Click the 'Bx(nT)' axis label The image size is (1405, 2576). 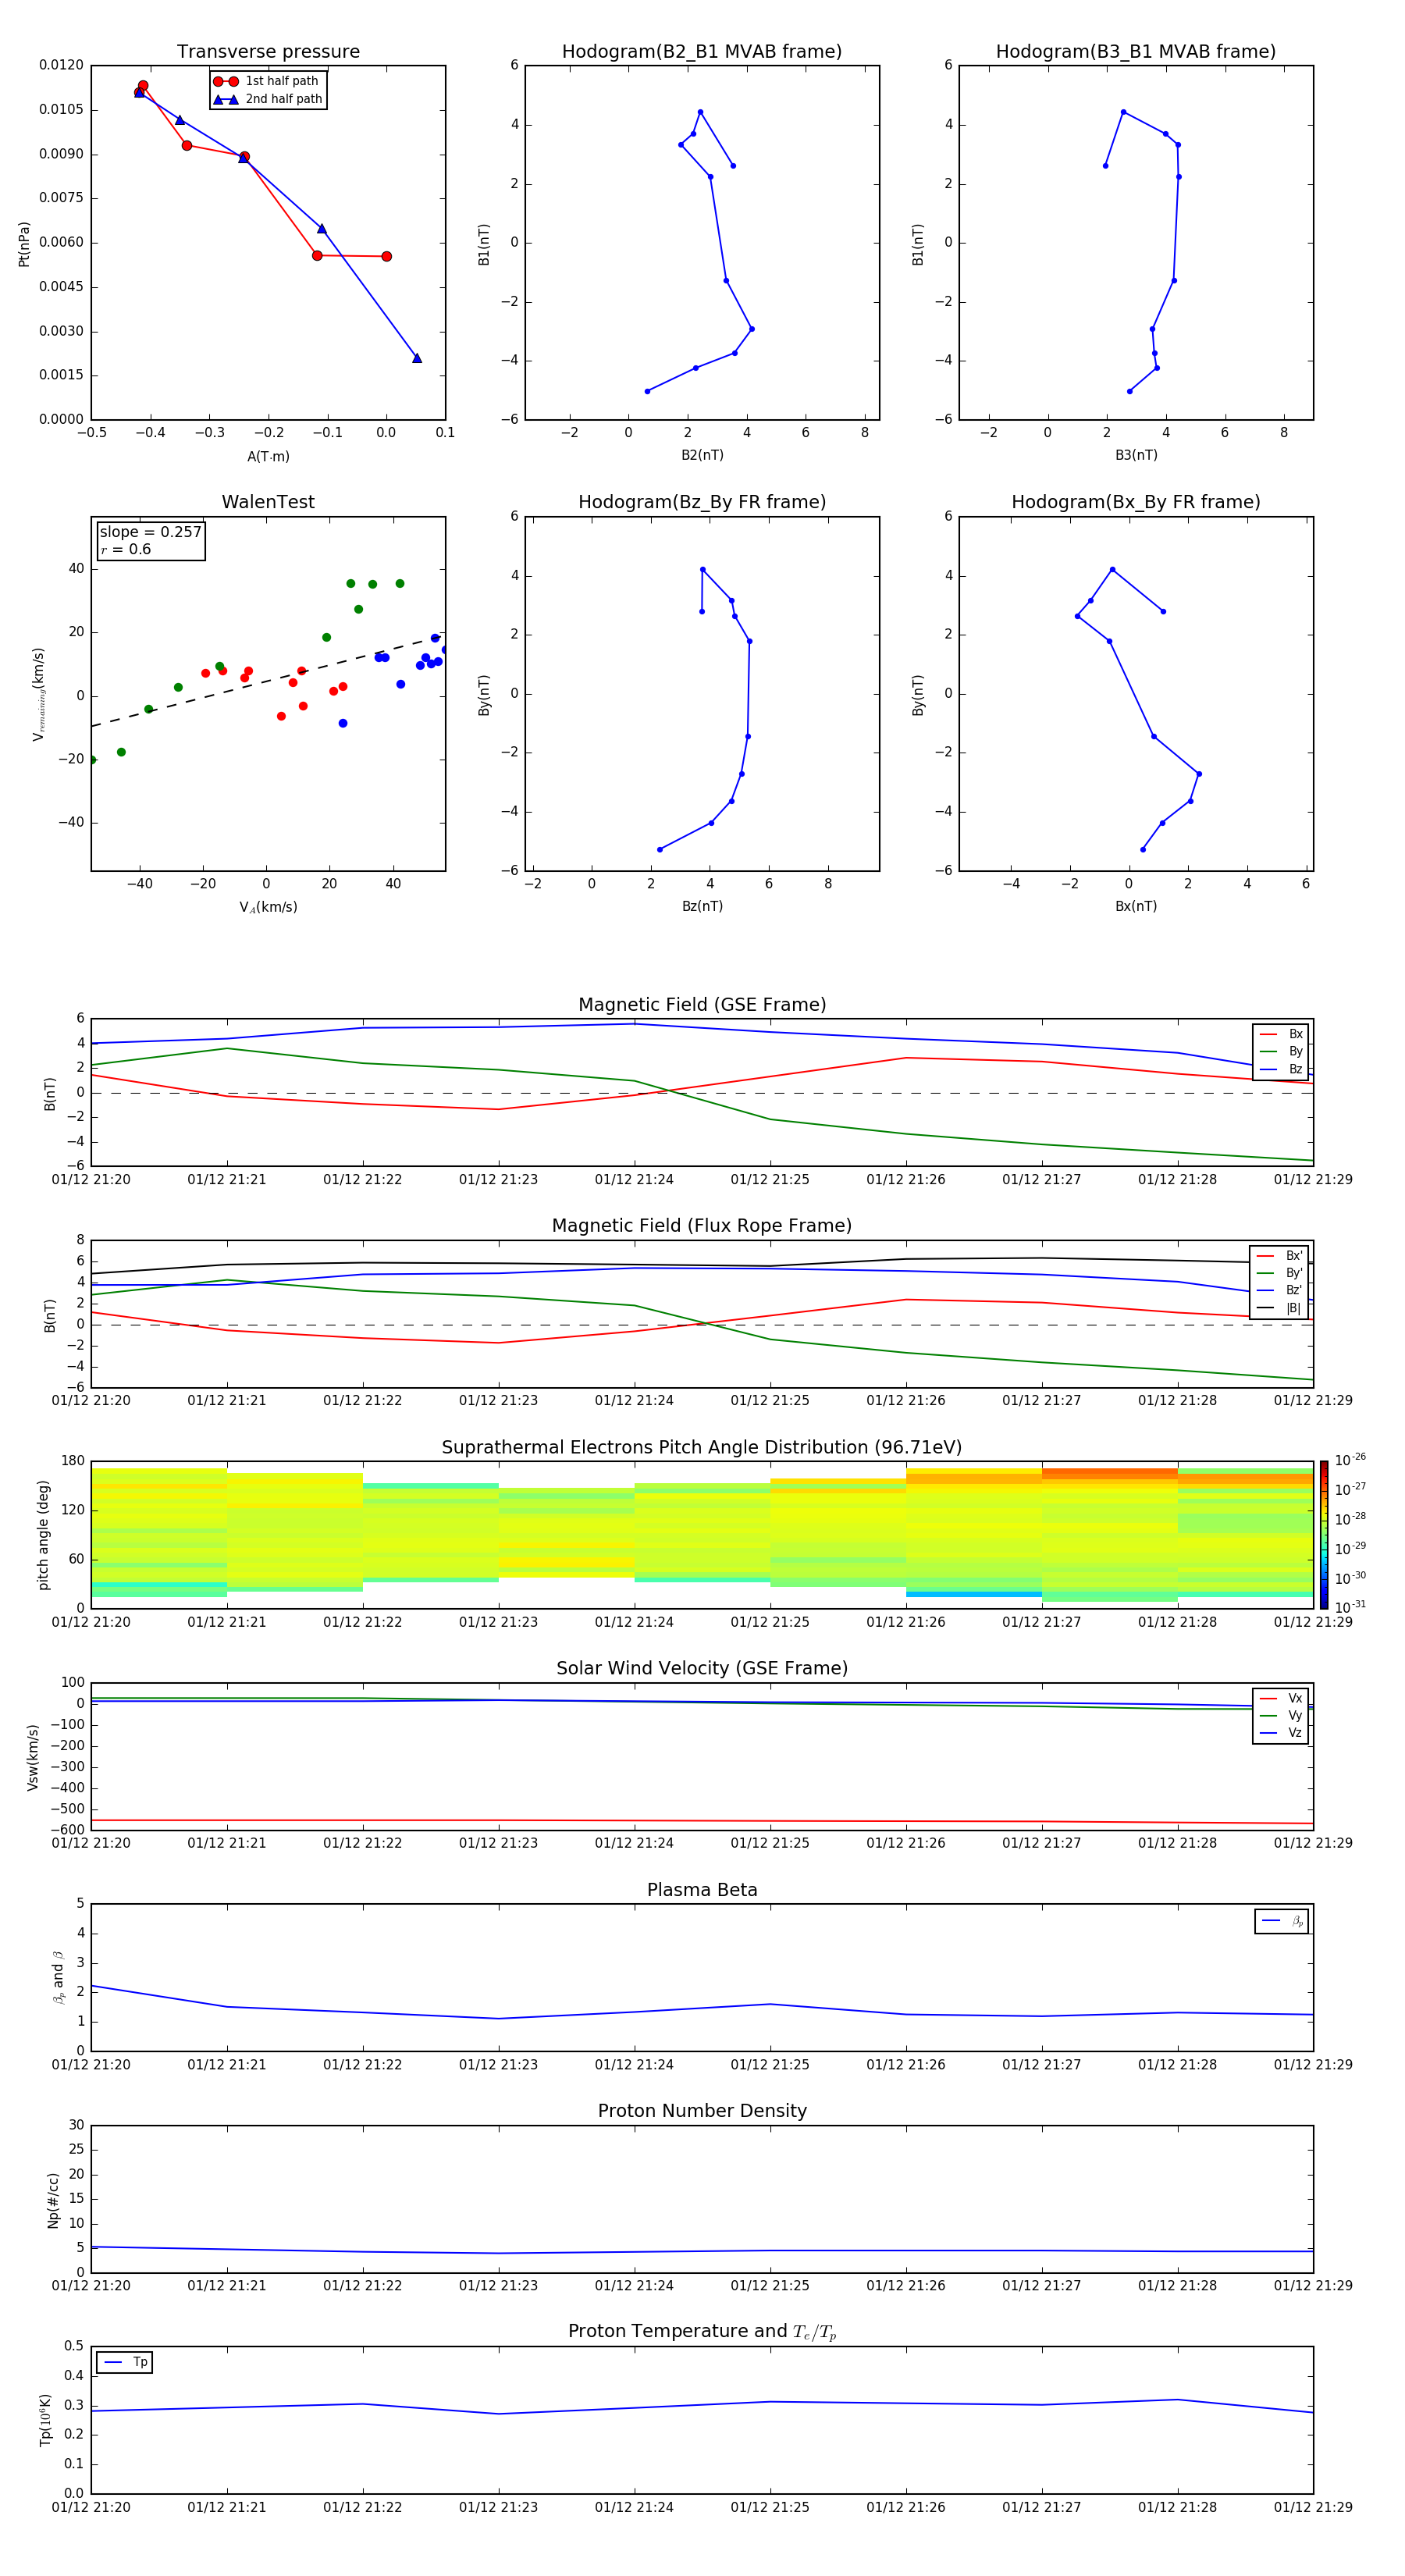[1136, 906]
